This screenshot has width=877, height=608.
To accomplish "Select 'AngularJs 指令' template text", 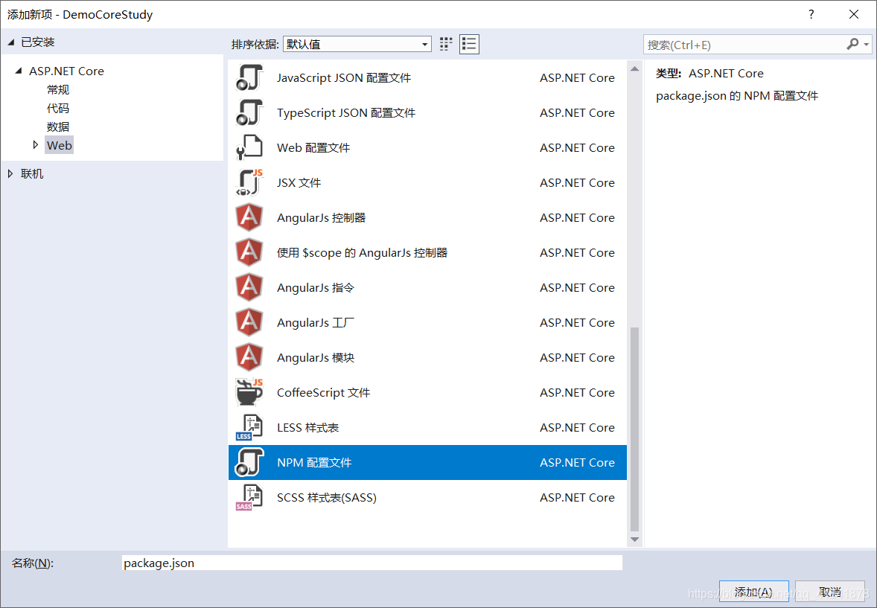I will [x=316, y=287].
